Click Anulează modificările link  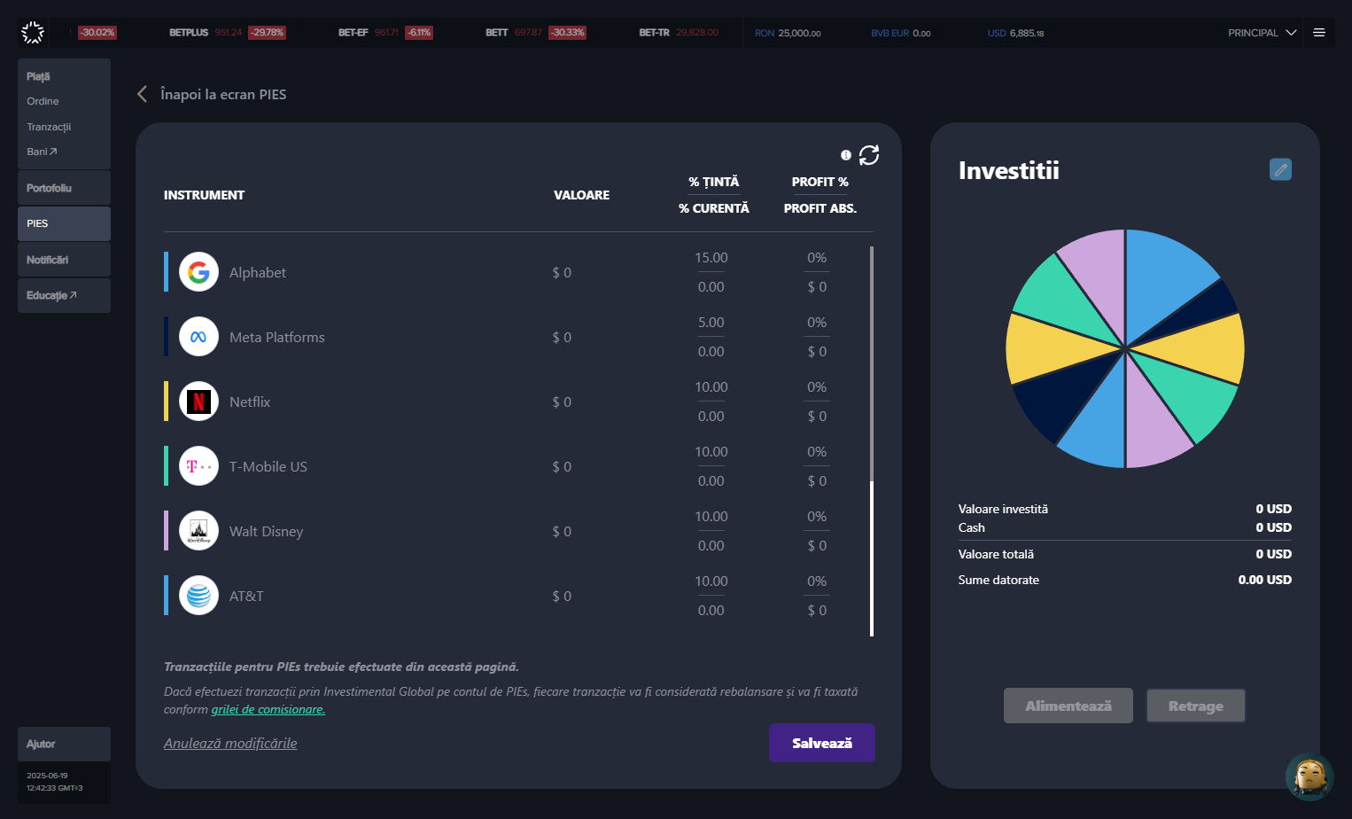(x=230, y=743)
